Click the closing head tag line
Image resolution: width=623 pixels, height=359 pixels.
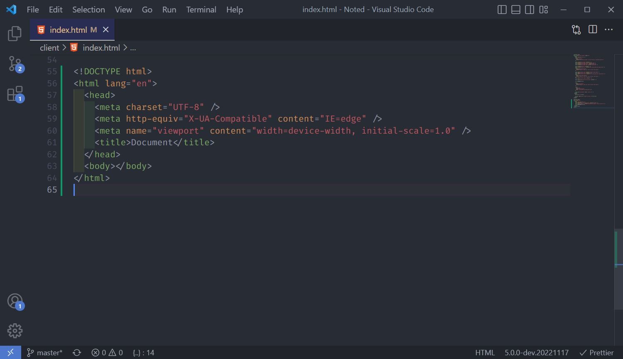[102, 154]
